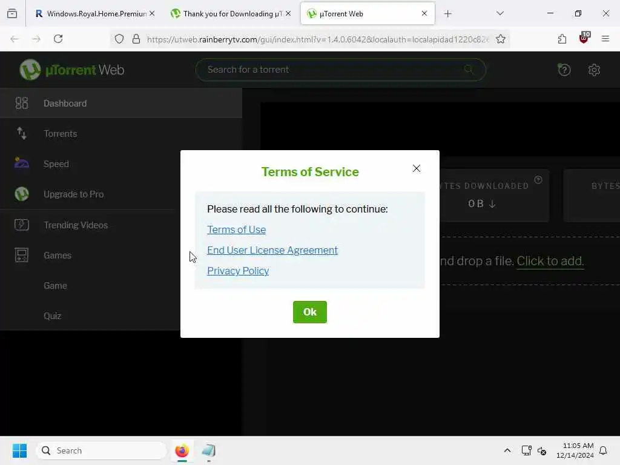This screenshot has width=620, height=465.
Task: Open the Windows Start menu
Action: pyautogui.click(x=19, y=450)
